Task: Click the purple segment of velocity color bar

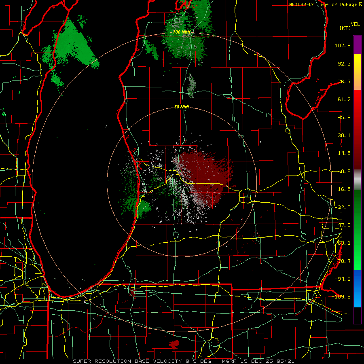Action: [x=357, y=45]
